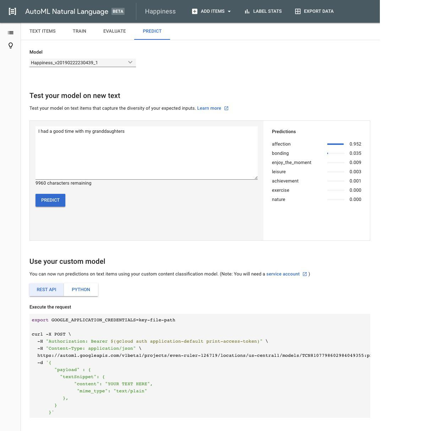
Task: Click the enjoy_the_moment prediction score bar
Action: tap(336, 163)
